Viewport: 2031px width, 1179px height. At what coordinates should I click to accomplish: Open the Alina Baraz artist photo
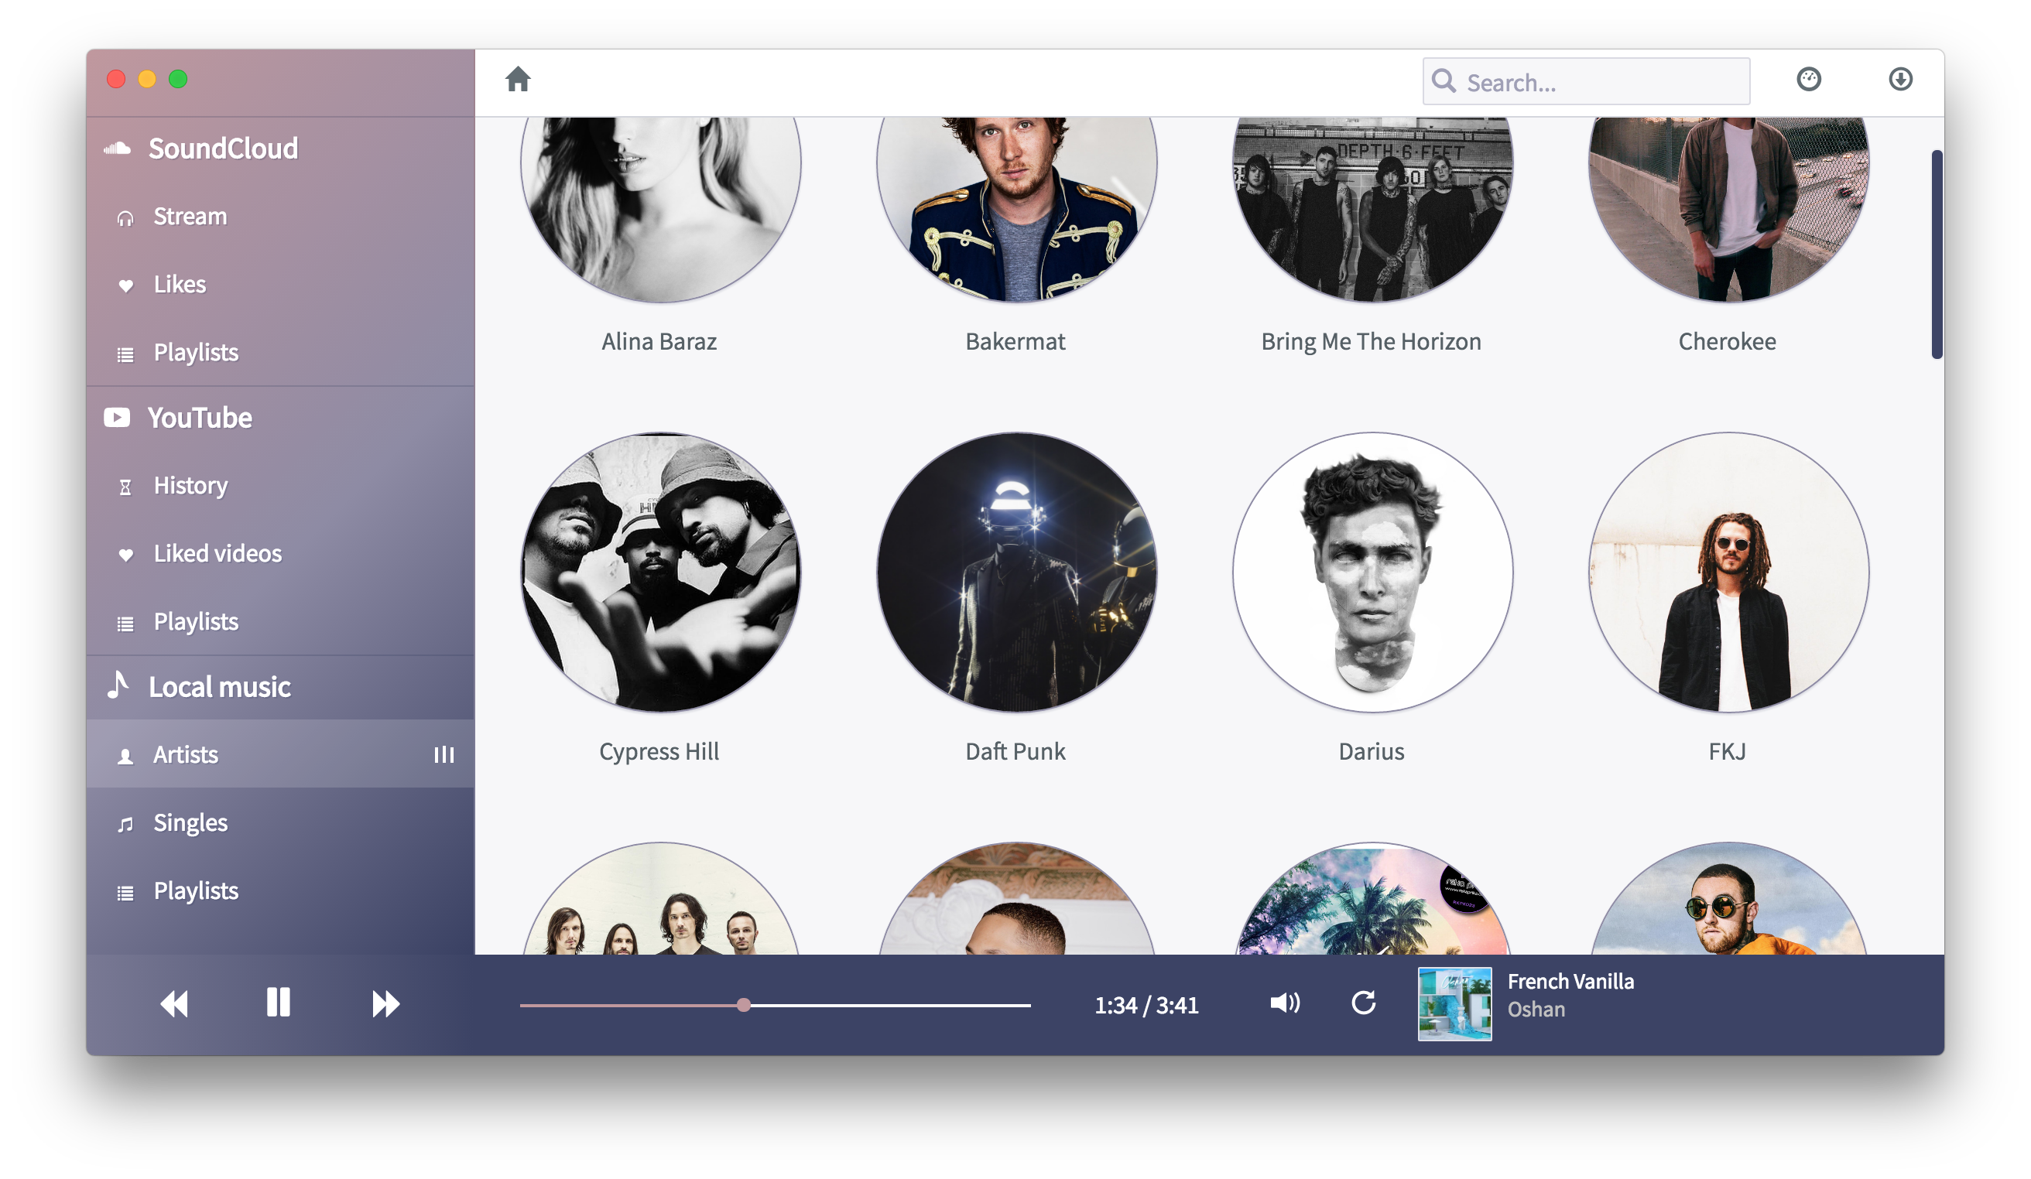click(x=660, y=210)
